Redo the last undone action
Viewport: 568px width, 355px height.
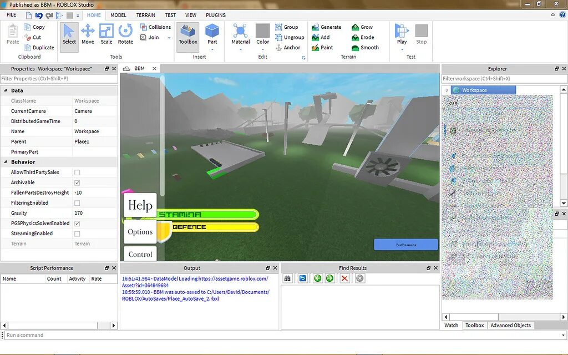(49, 15)
